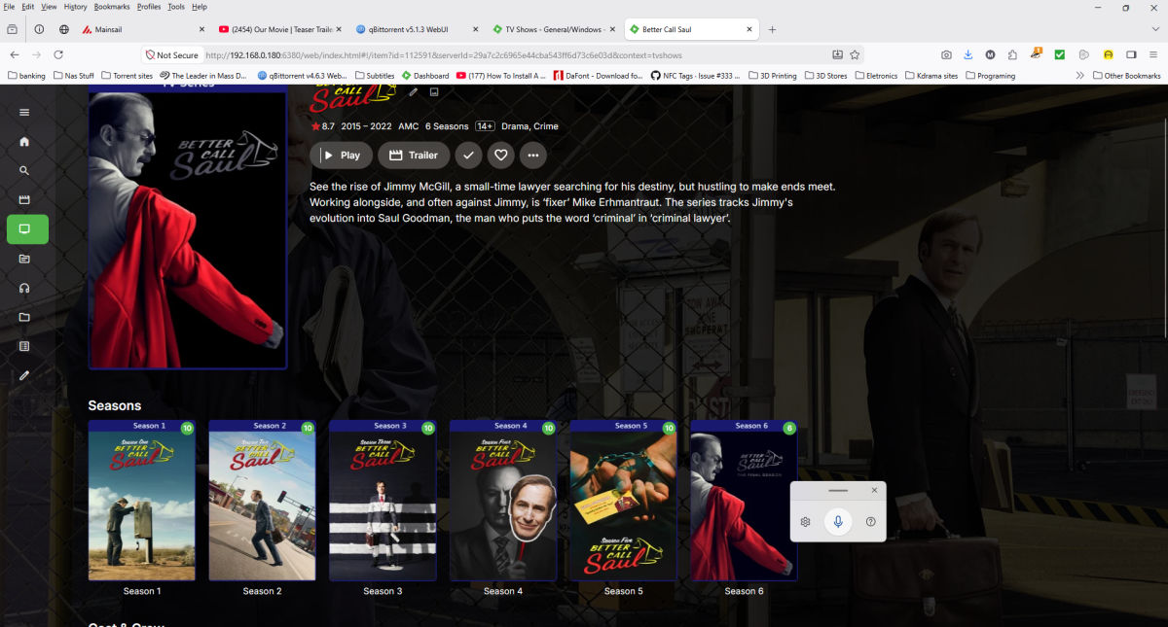Open the browser downloads arrow
Viewport: 1168px width, 627px height.
click(968, 54)
